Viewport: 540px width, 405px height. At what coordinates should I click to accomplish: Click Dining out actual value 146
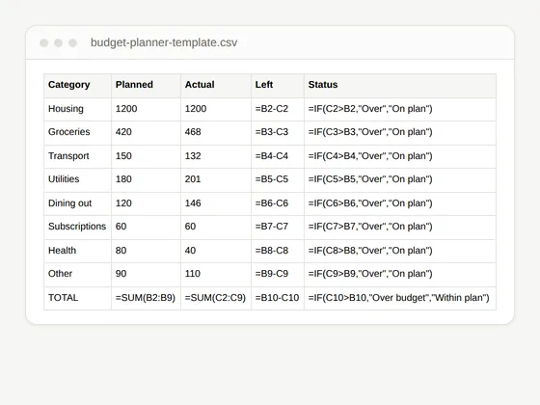216,203
